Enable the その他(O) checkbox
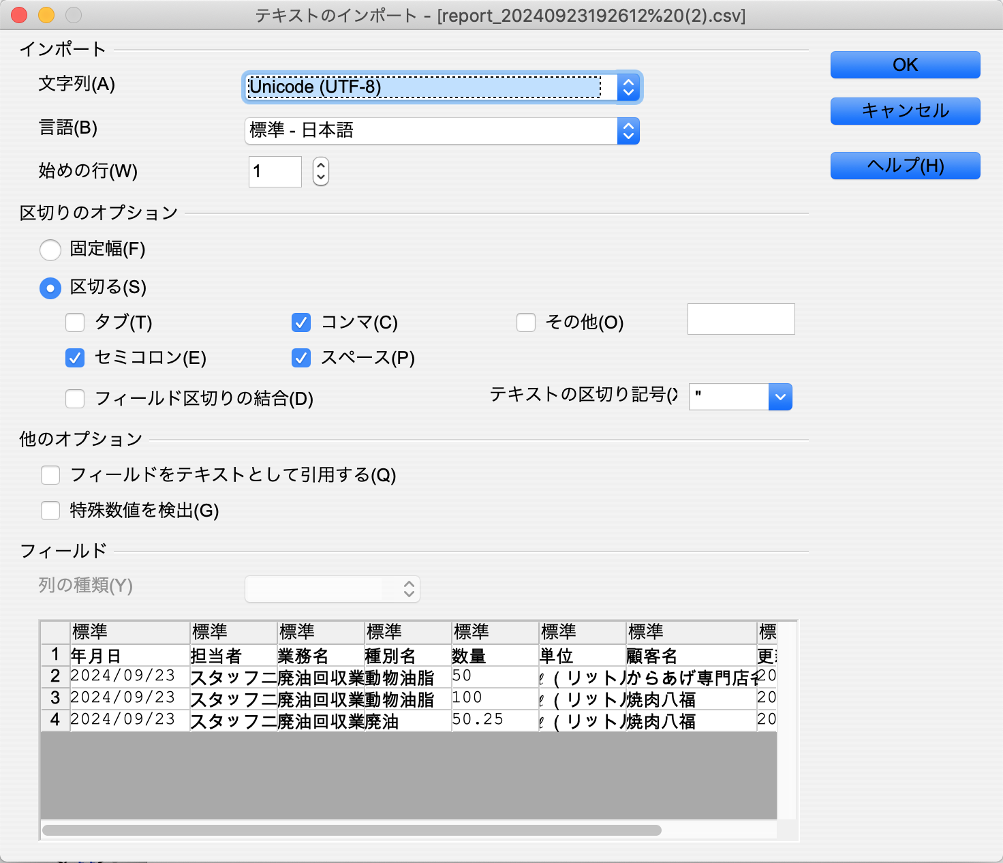The height and width of the screenshot is (863, 1003). click(526, 322)
